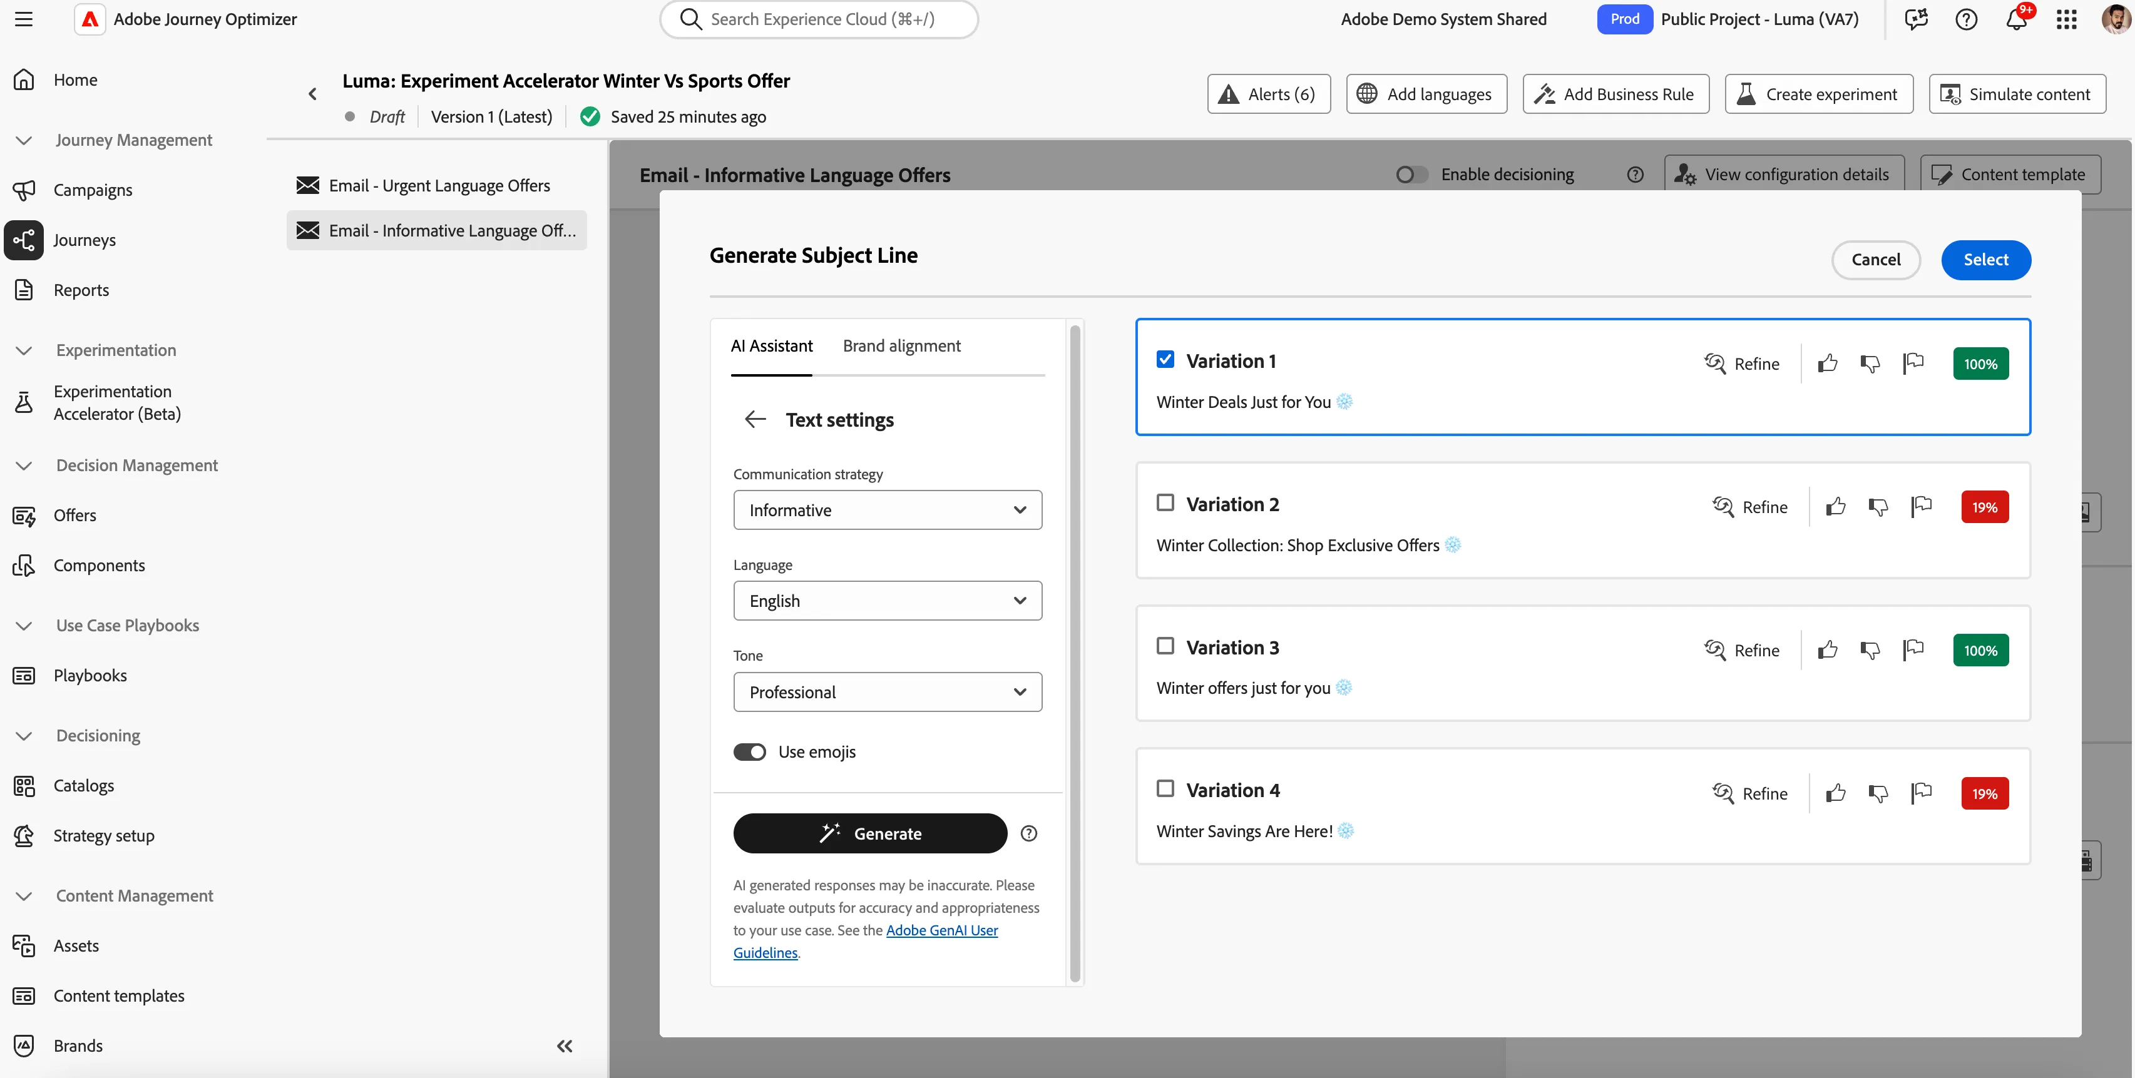
Task: Switch to the Brand alignment tab
Action: point(902,345)
